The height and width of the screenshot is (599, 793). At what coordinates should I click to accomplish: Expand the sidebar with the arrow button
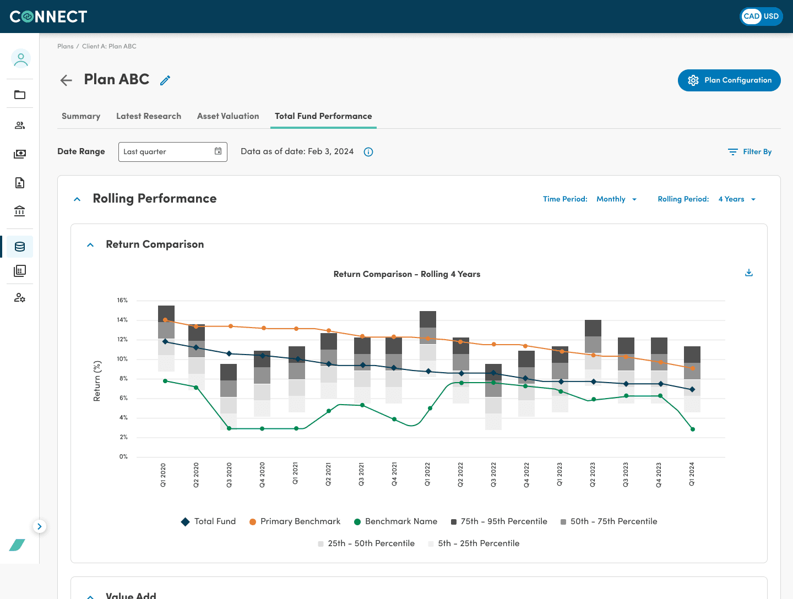39,526
